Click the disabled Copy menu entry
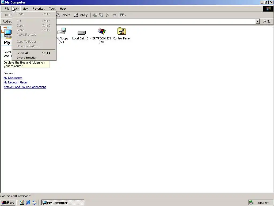This screenshot has width=274, height=206. (x=34, y=25)
